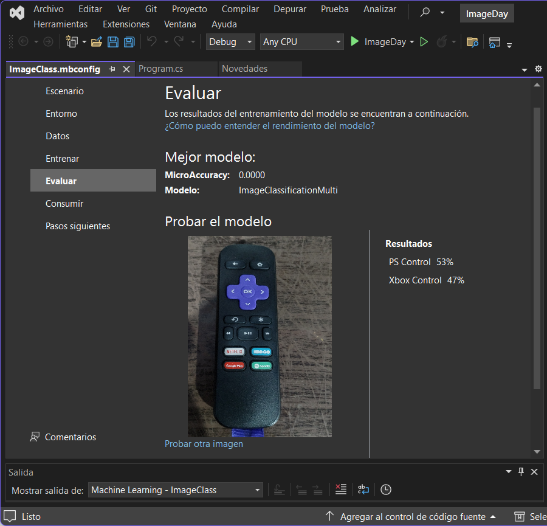The image size is (547, 526).
Task: Click the repository icon in status bar
Action: point(520,516)
